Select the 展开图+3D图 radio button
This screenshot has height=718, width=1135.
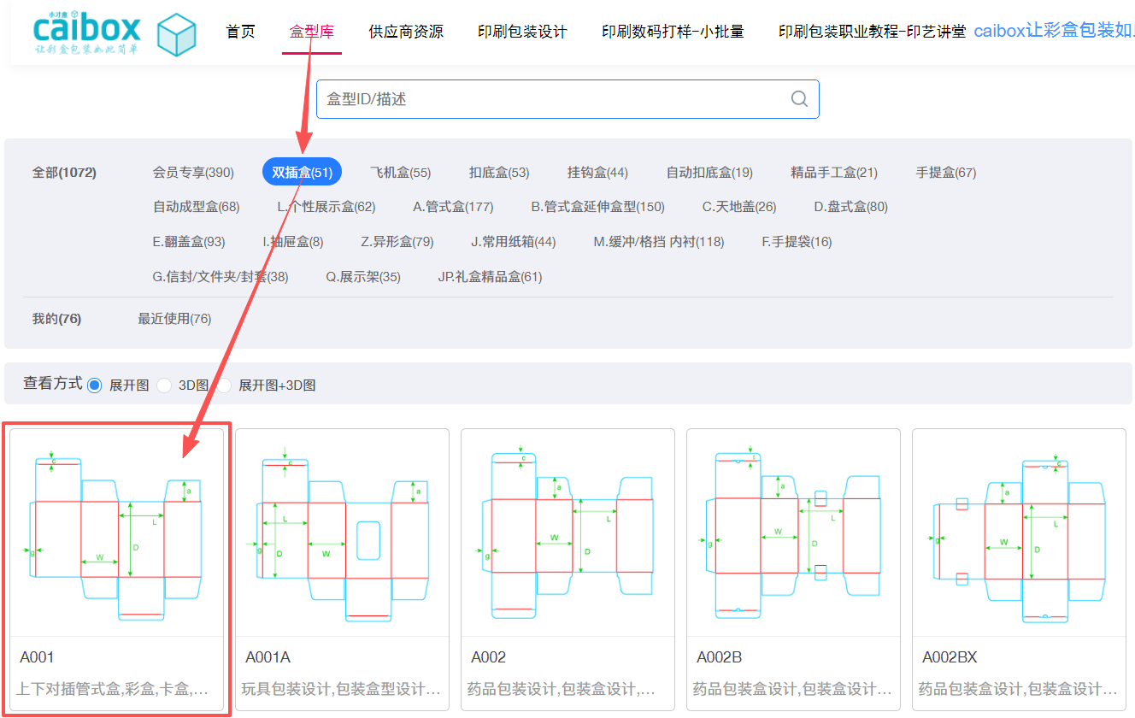(x=225, y=385)
